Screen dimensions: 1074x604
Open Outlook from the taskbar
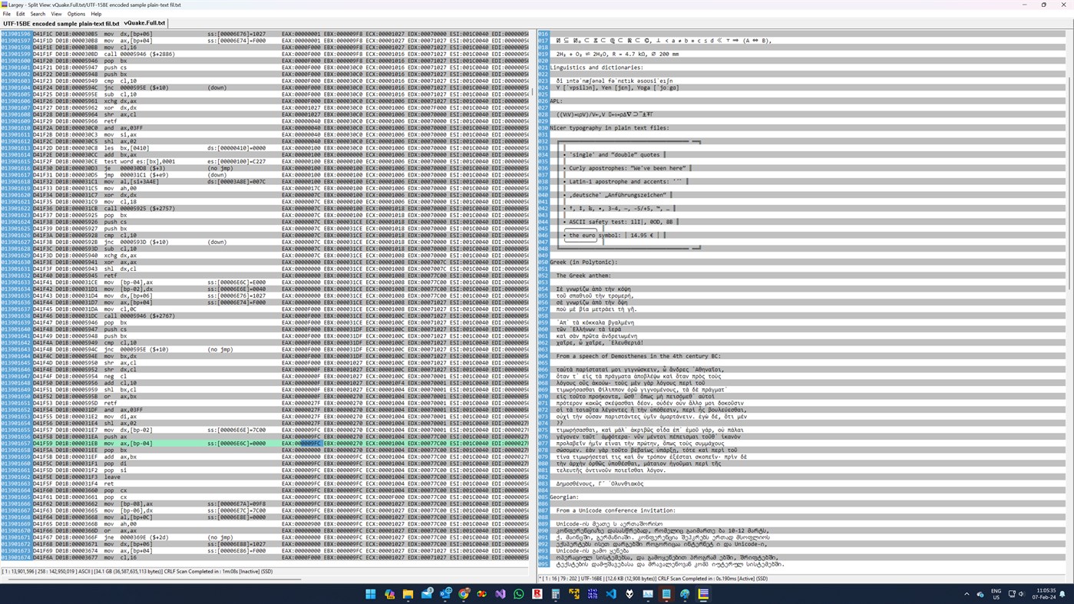(x=444, y=593)
